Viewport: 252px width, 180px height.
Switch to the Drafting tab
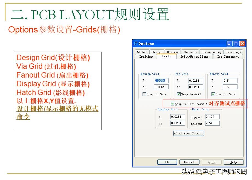tap(146, 57)
